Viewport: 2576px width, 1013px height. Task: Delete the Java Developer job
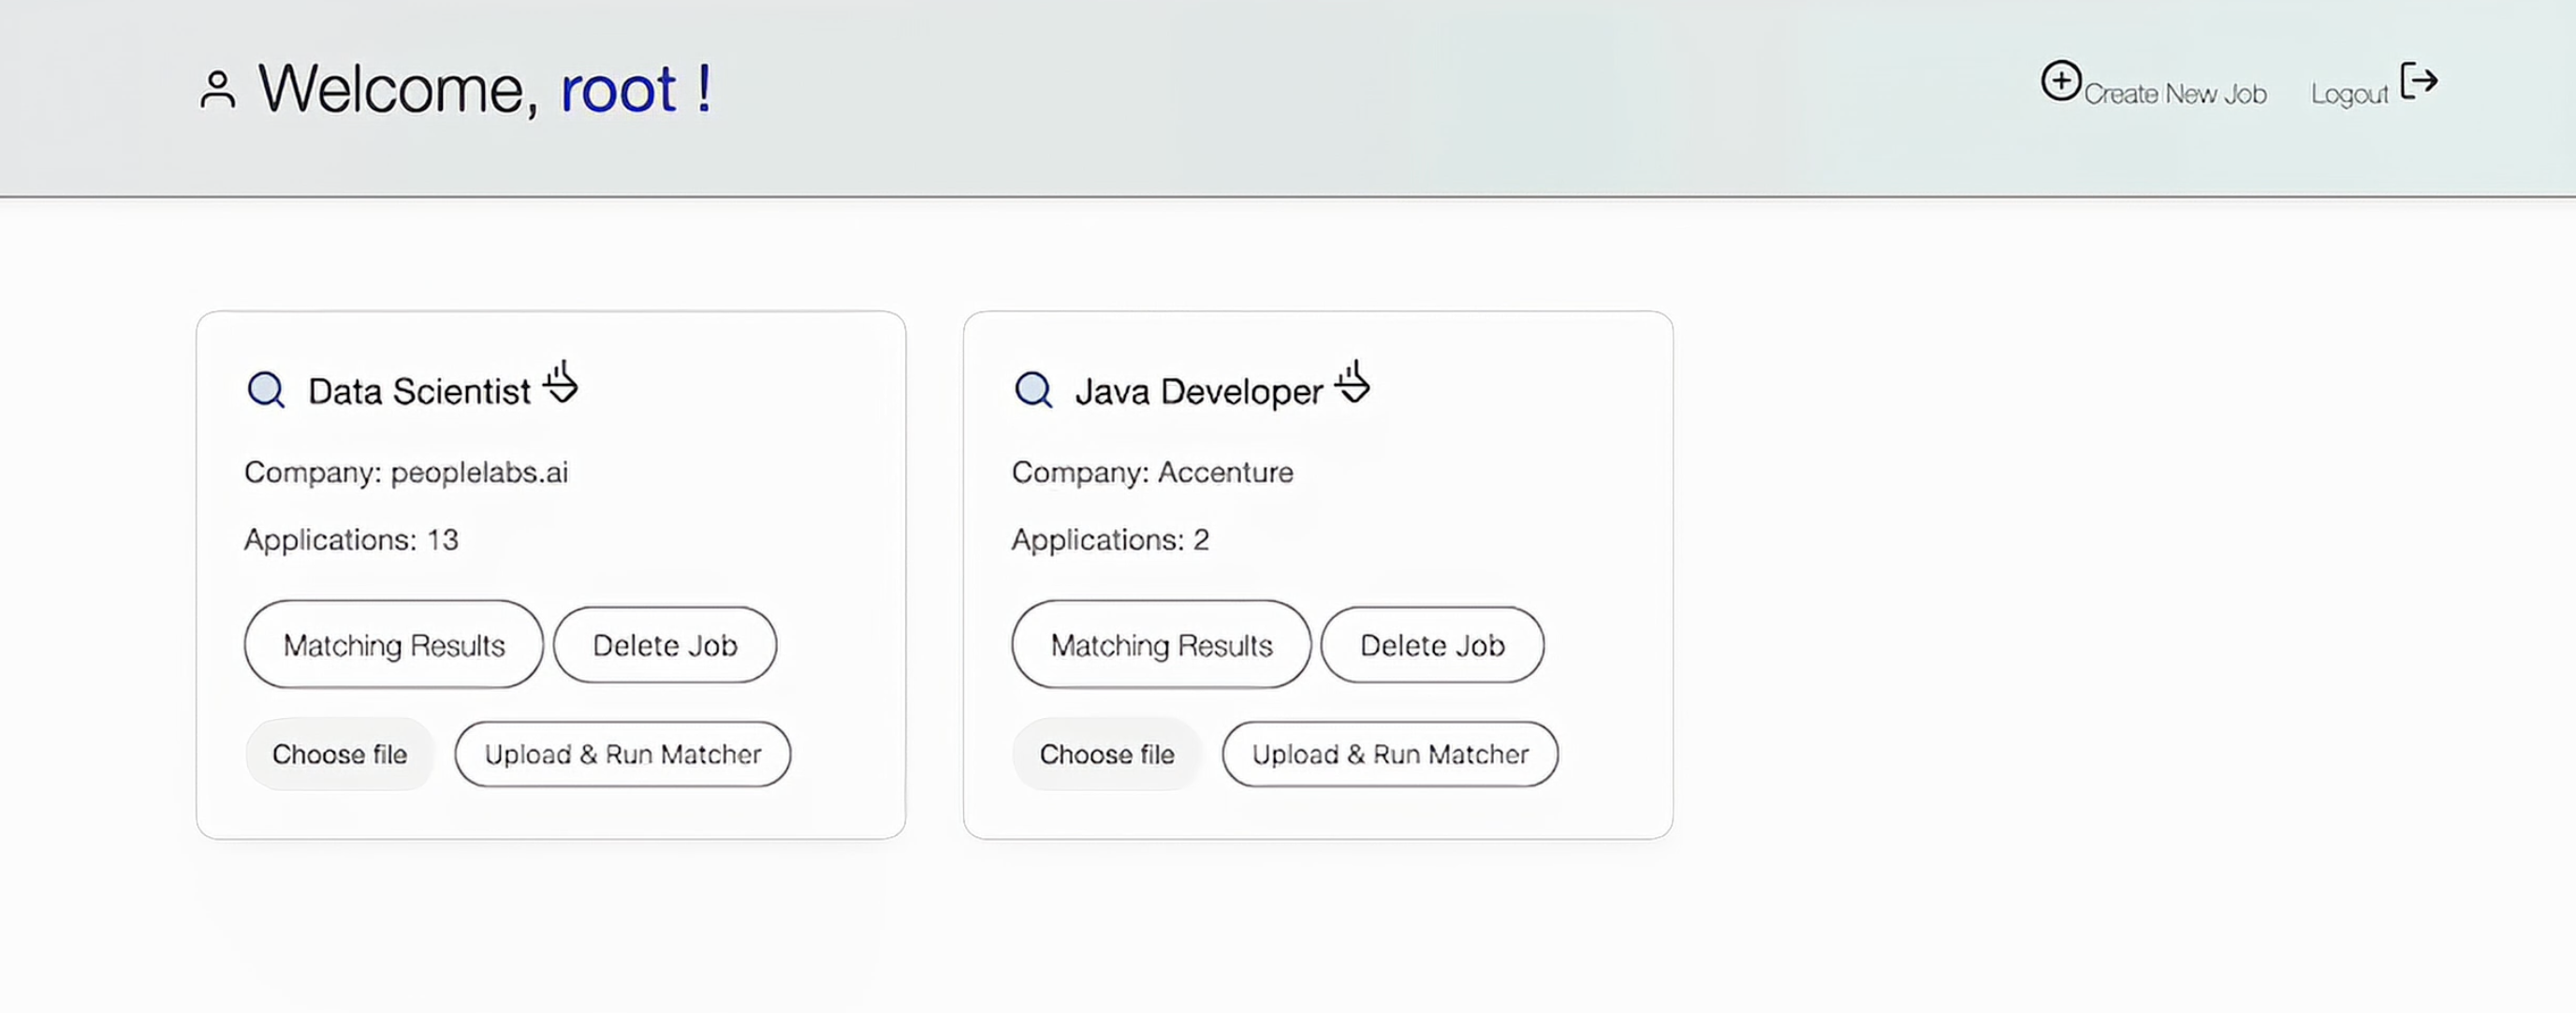tap(1432, 645)
